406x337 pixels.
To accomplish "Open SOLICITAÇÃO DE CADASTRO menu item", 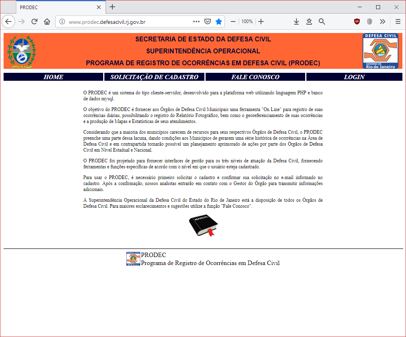I will pyautogui.click(x=154, y=77).
